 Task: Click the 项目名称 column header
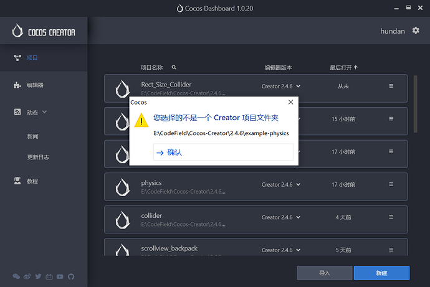(151, 68)
